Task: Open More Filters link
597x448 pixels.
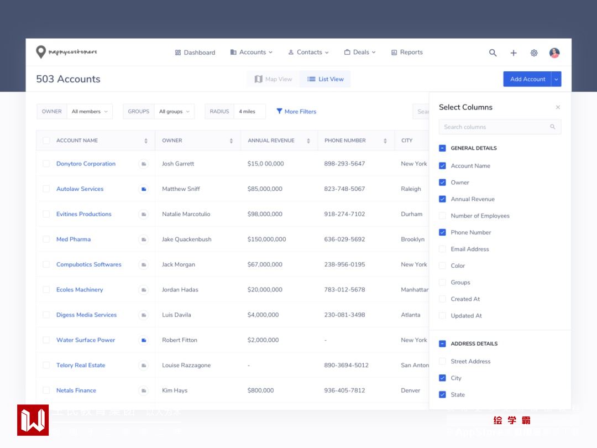Action: click(296, 112)
